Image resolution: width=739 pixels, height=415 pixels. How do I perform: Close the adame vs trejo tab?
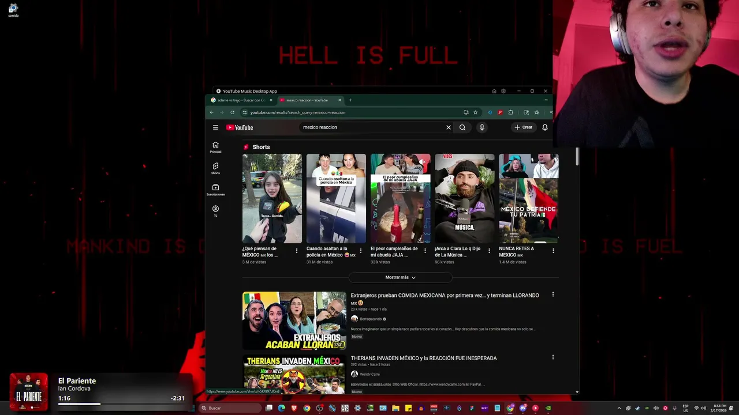pyautogui.click(x=271, y=100)
